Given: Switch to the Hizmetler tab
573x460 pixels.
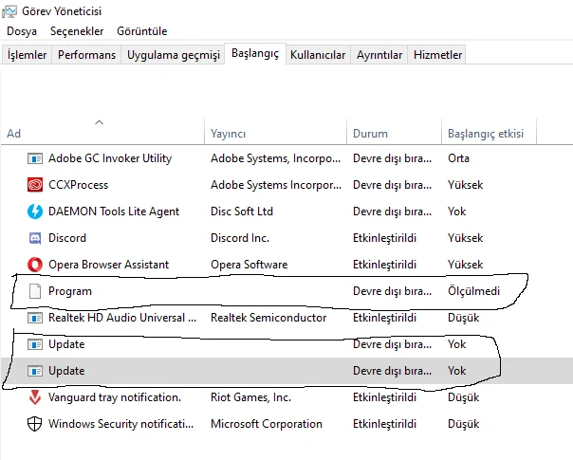Looking at the screenshot, I should point(437,55).
